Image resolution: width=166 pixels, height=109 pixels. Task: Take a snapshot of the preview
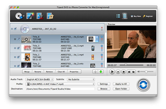[129, 72]
